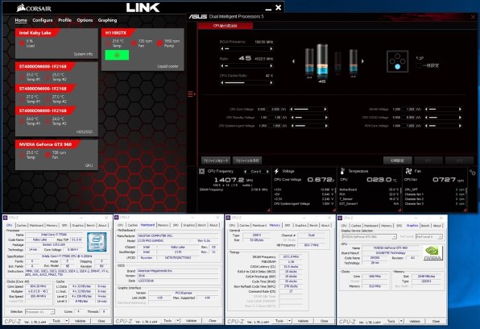This screenshot has height=329, width=480.
Task: Click the Corsair sails logo
Action: (x=21, y=8)
